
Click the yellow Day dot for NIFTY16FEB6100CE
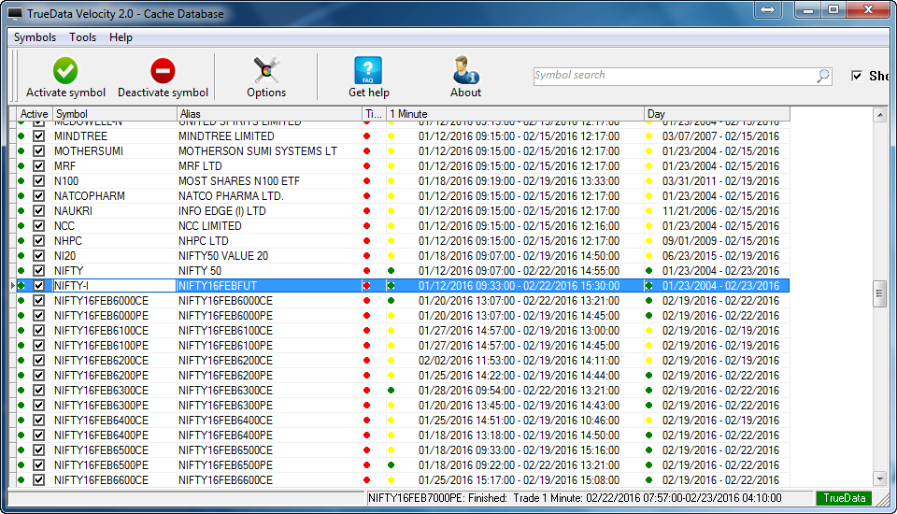[x=648, y=330]
